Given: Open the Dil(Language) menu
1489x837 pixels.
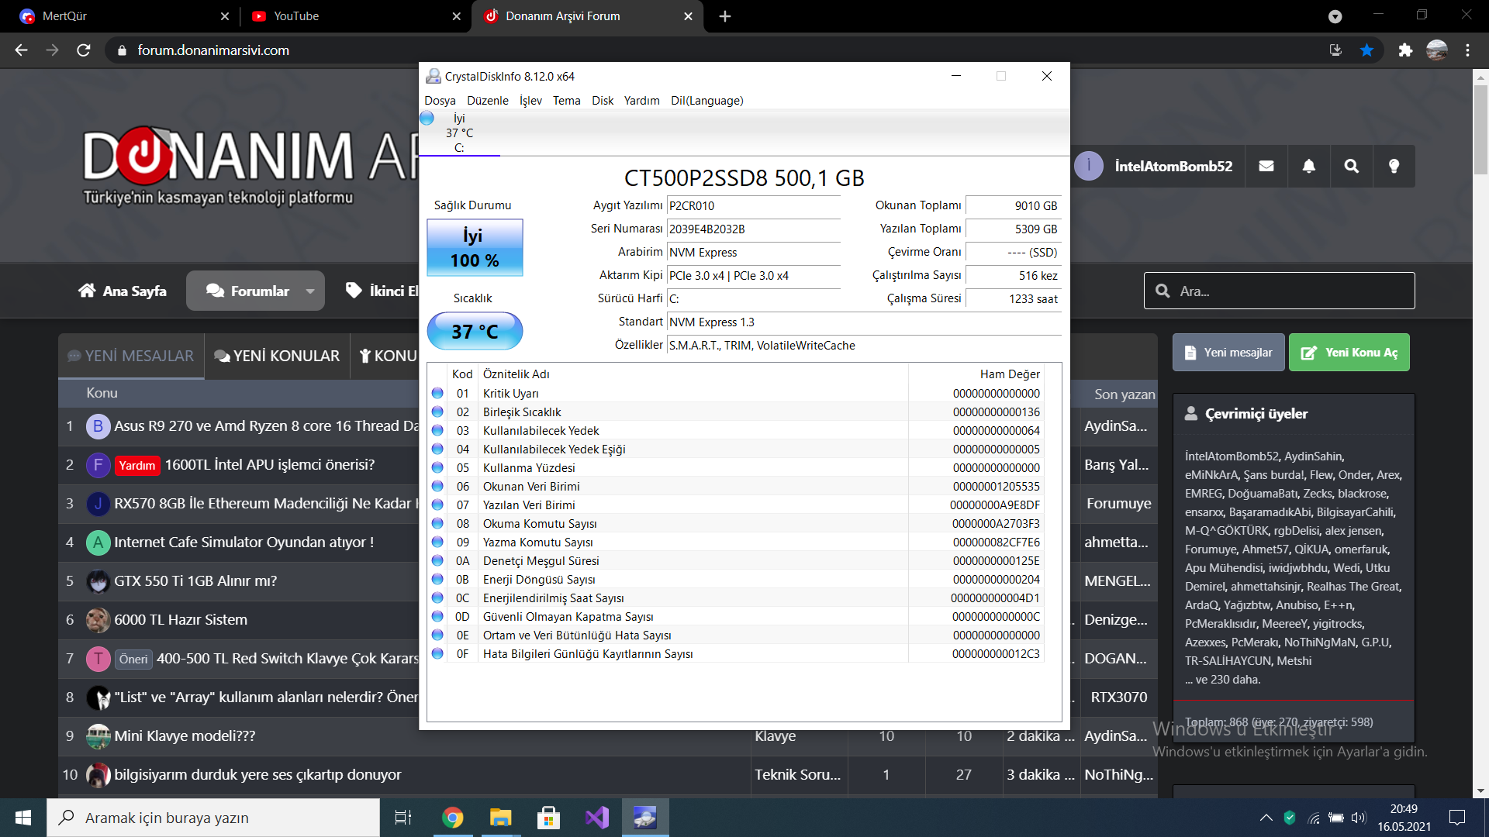Looking at the screenshot, I should click(706, 101).
